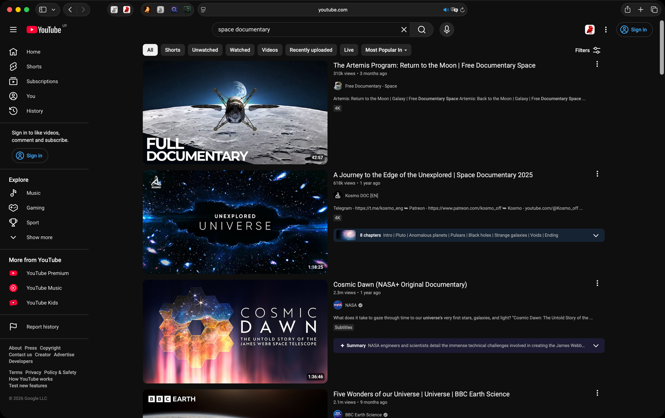The image size is (665, 418).
Task: Start voice search with microphone
Action: coord(447,30)
